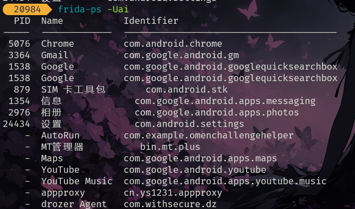
Task: Click the appproxy name in the Name column
Action: click(63, 193)
